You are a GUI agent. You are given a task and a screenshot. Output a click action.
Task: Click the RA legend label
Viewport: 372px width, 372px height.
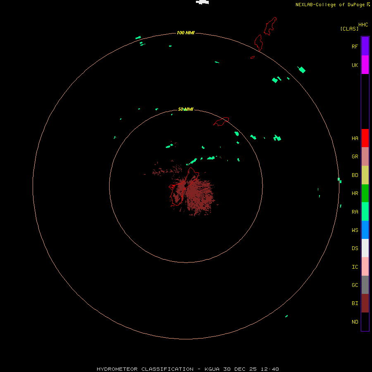355,212
